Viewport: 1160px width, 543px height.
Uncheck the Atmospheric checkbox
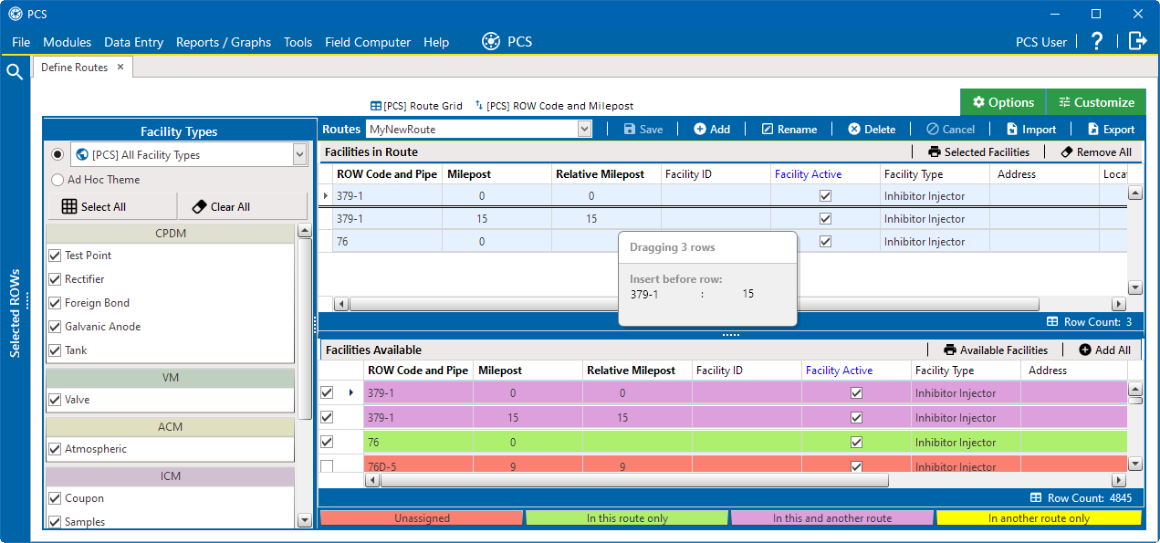point(55,449)
